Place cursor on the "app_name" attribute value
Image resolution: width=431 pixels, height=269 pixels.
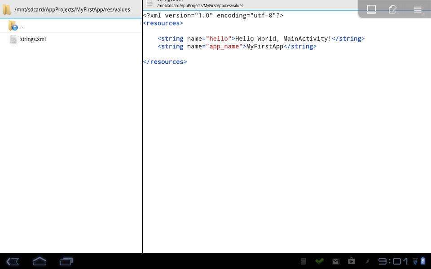click(x=224, y=47)
